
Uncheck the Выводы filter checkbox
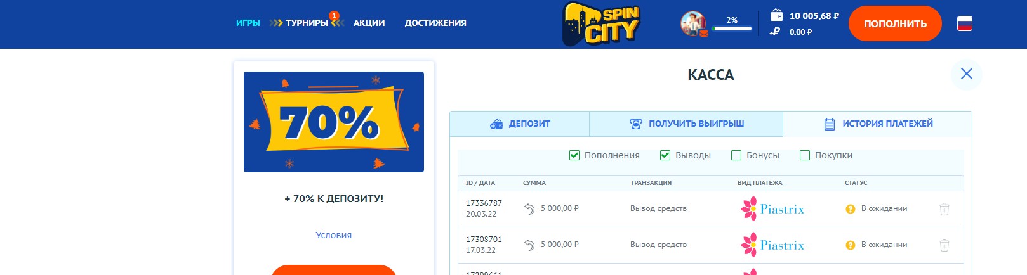point(665,155)
